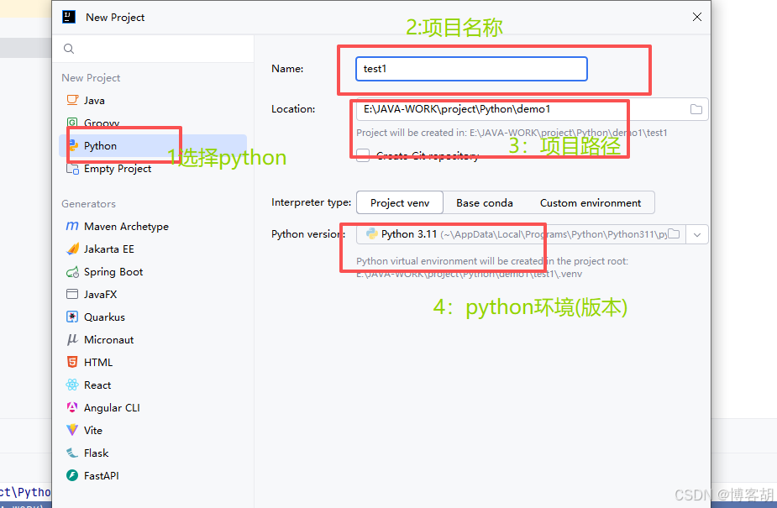Select Angular CLI generator label
The height and width of the screenshot is (508, 777).
(x=112, y=407)
